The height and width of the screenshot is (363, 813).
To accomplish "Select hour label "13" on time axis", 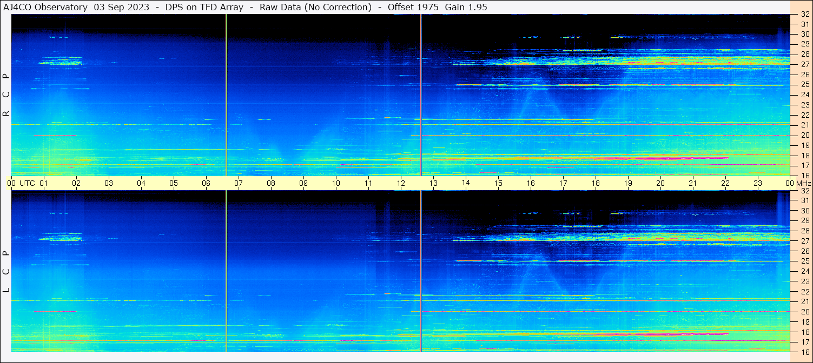I will (433, 183).
